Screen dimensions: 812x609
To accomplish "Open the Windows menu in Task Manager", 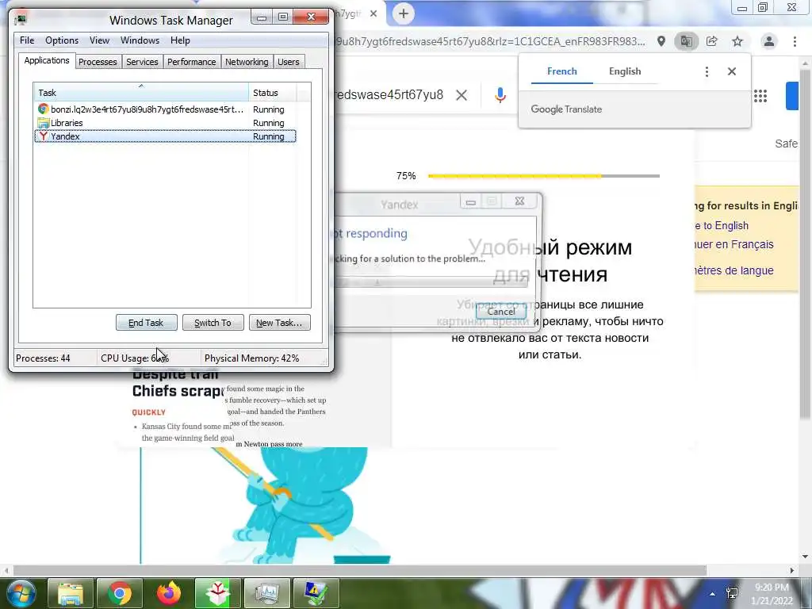I will pos(140,40).
